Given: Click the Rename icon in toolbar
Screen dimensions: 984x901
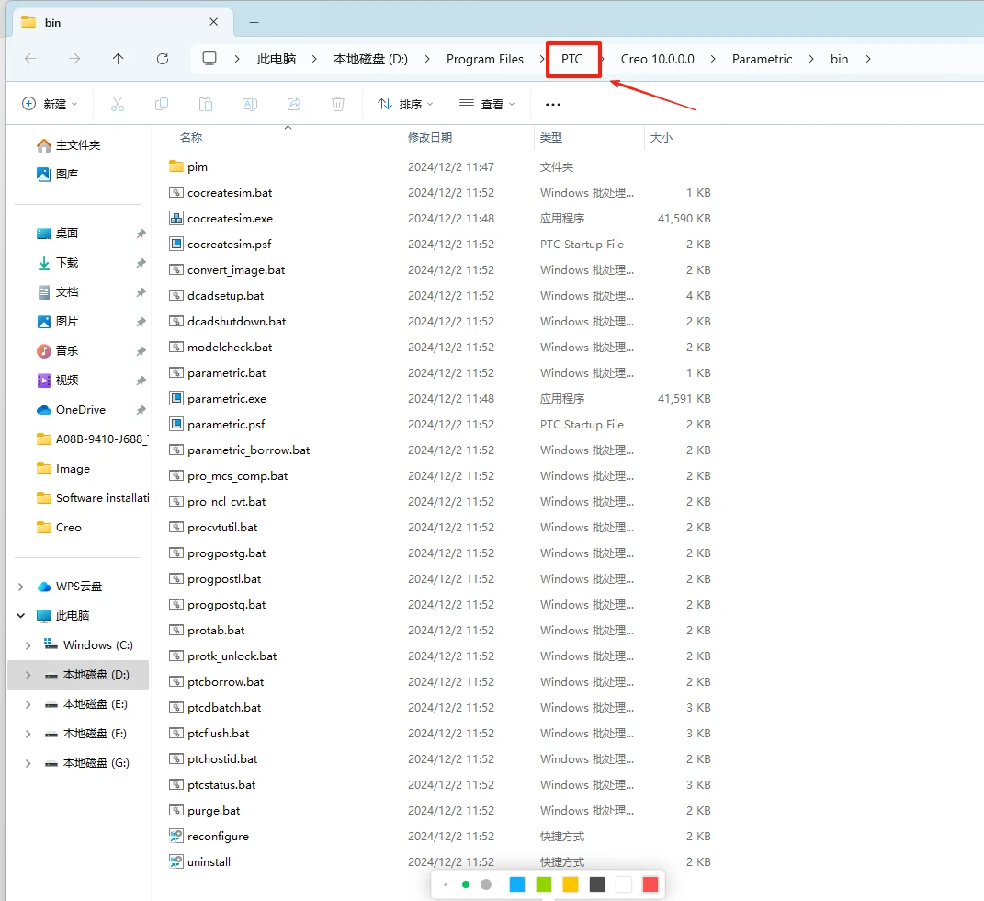Looking at the screenshot, I should pyautogui.click(x=250, y=104).
